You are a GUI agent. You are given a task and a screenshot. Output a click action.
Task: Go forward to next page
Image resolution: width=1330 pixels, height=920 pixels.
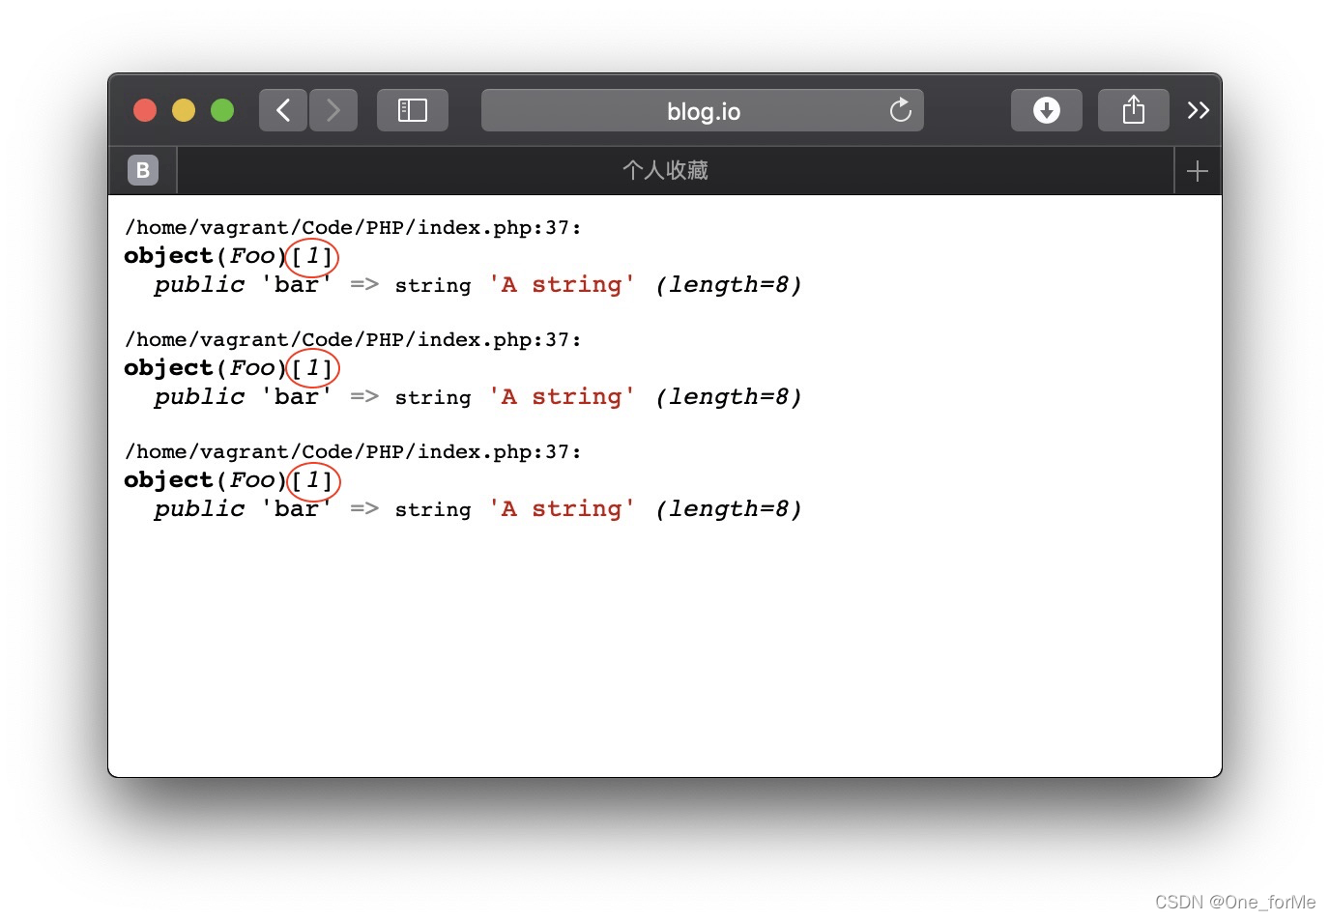coord(333,110)
